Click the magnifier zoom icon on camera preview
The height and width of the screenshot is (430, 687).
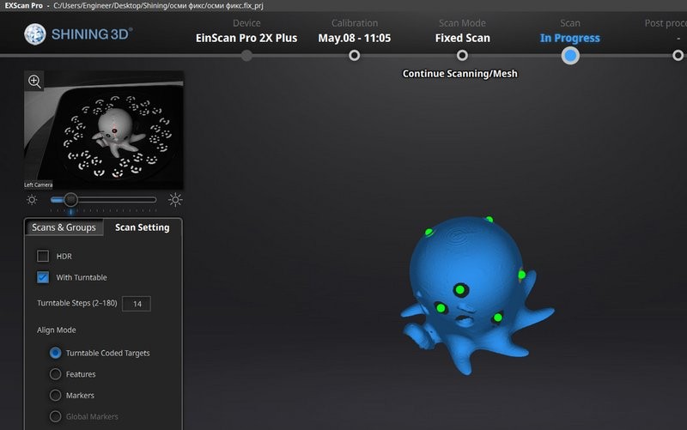coord(35,82)
